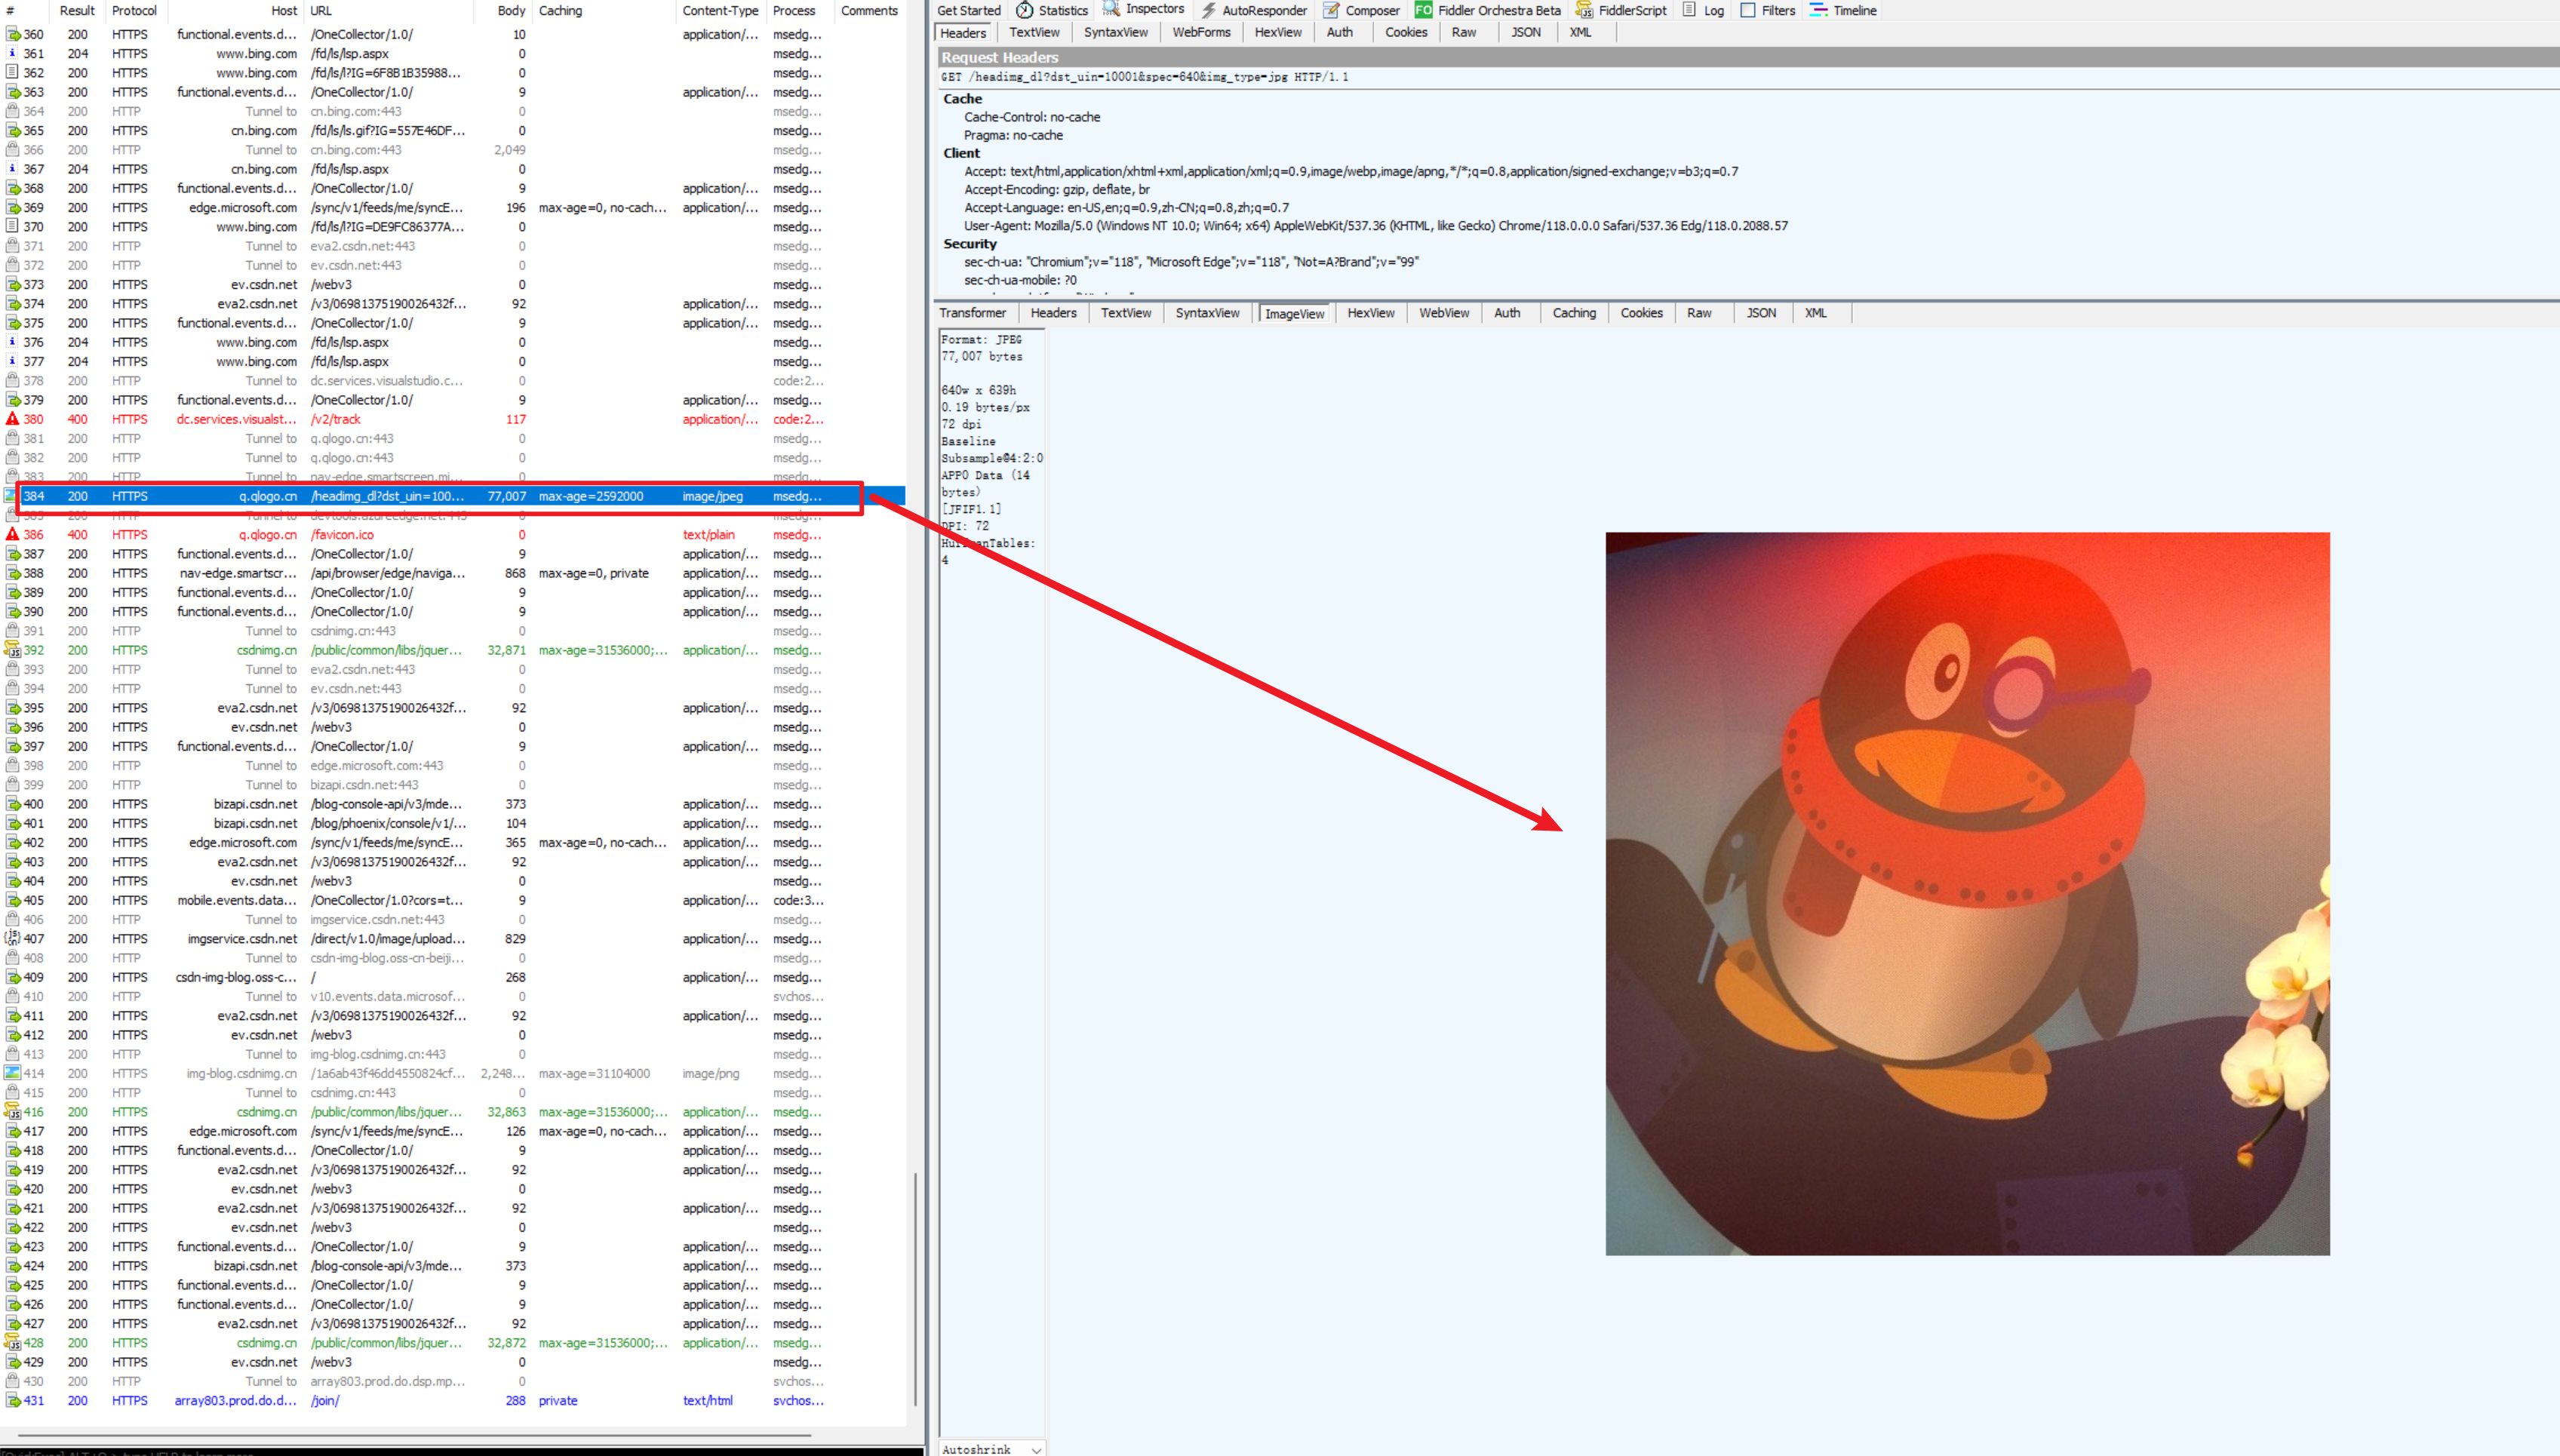Open the request SyntaxView tab
The width and height of the screenshot is (2560, 1456).
pos(1115,32)
